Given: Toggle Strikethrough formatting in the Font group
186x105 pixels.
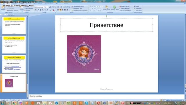Looking at the screenshot, I should point(43,10).
